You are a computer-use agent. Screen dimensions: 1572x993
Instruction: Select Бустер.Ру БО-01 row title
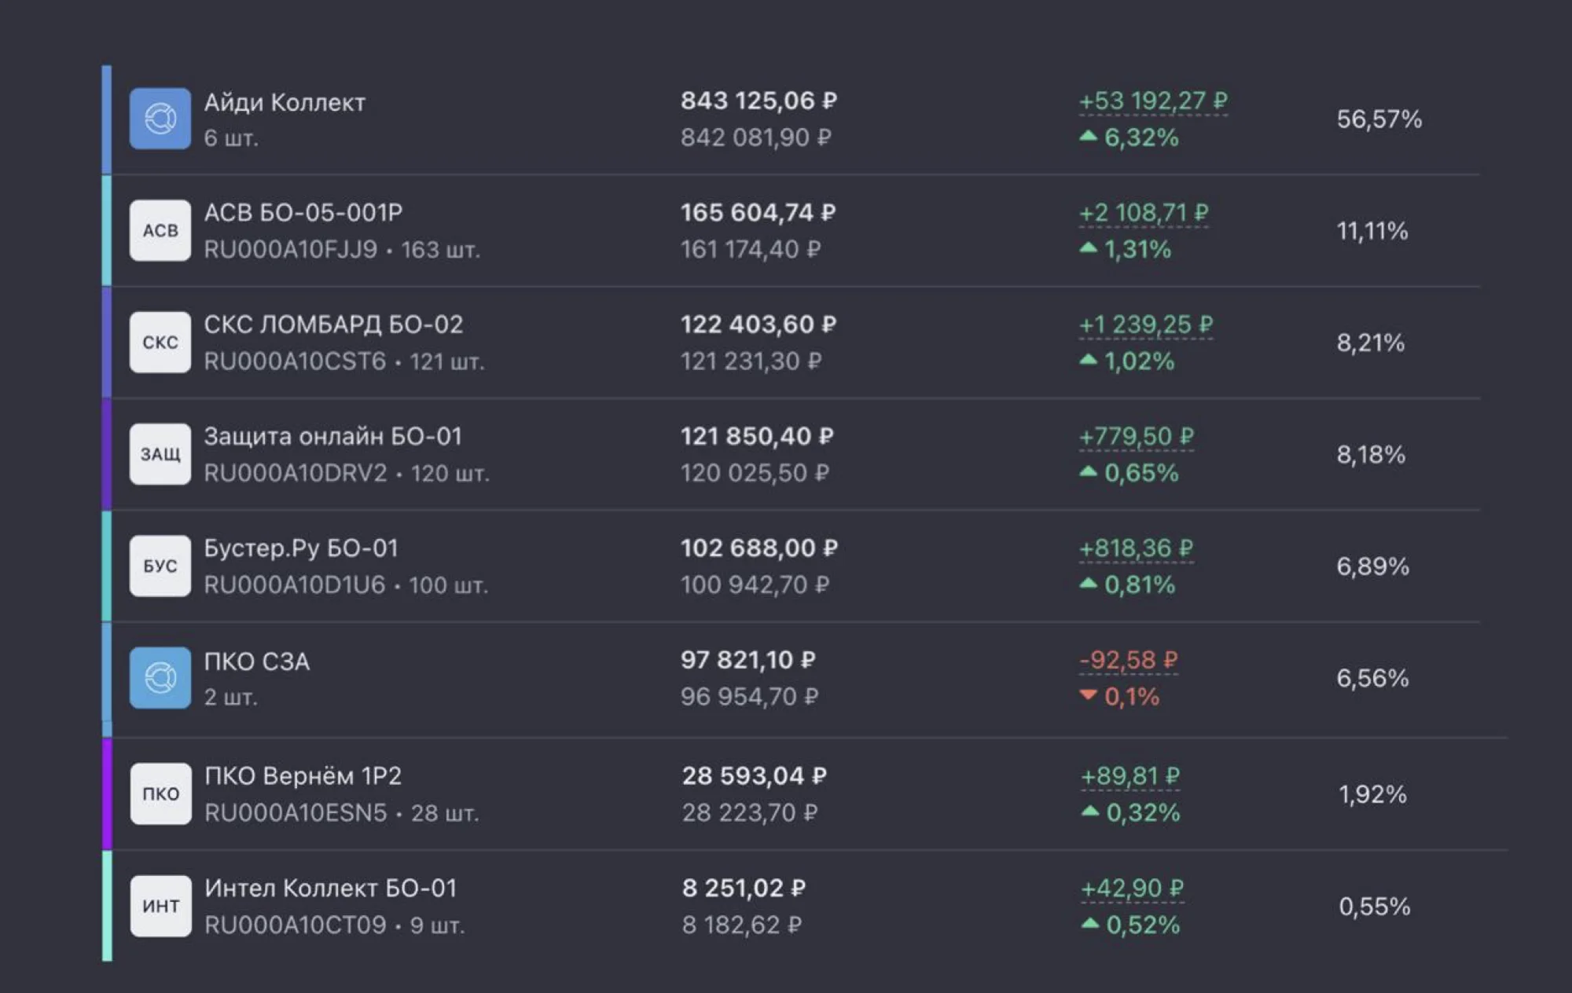click(301, 548)
